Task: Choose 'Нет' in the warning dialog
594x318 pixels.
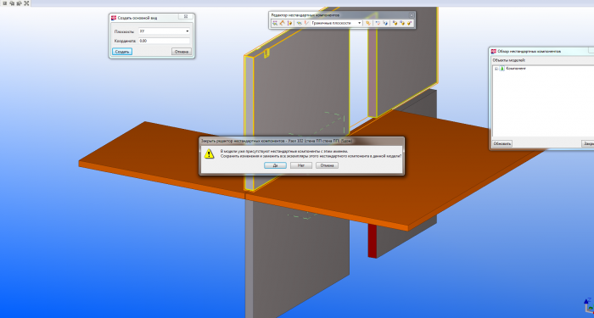Action: coord(301,165)
